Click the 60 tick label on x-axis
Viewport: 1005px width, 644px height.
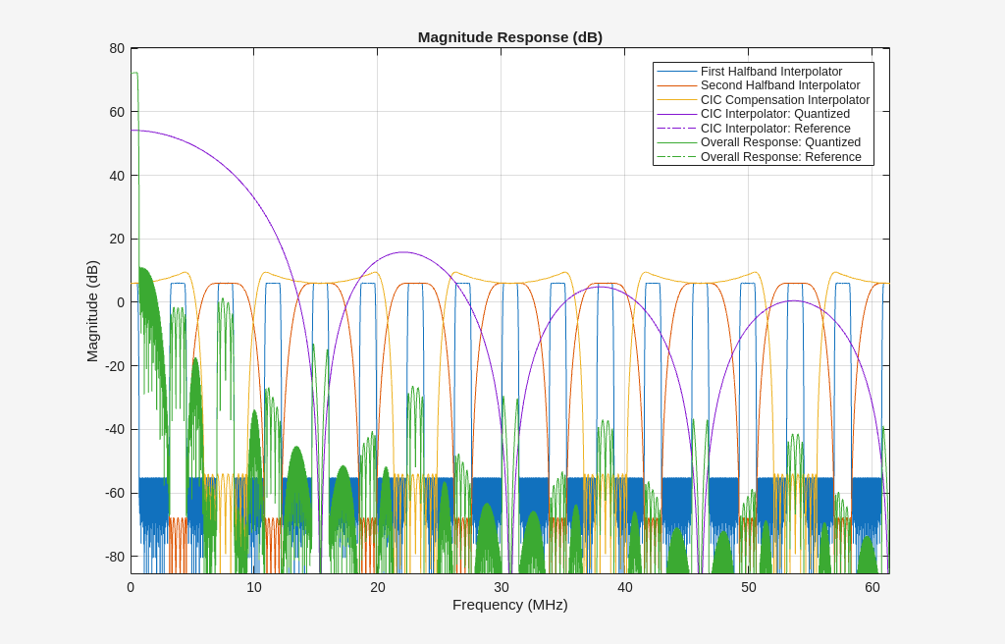pyautogui.click(x=872, y=587)
